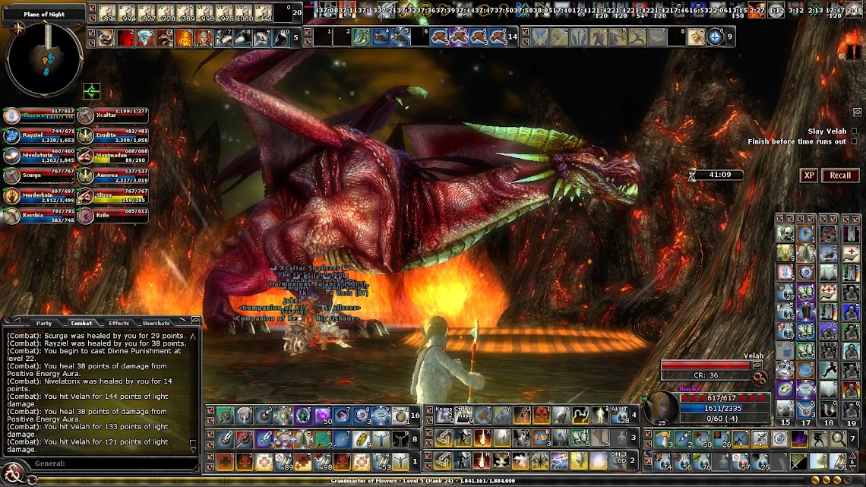This screenshot has height=487, width=866.
Task: Use the scroll stack showing 1000
Action: (x=244, y=12)
